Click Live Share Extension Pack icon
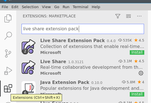Image resolution: width=151 pixels, height=103 pixels. 29,47
